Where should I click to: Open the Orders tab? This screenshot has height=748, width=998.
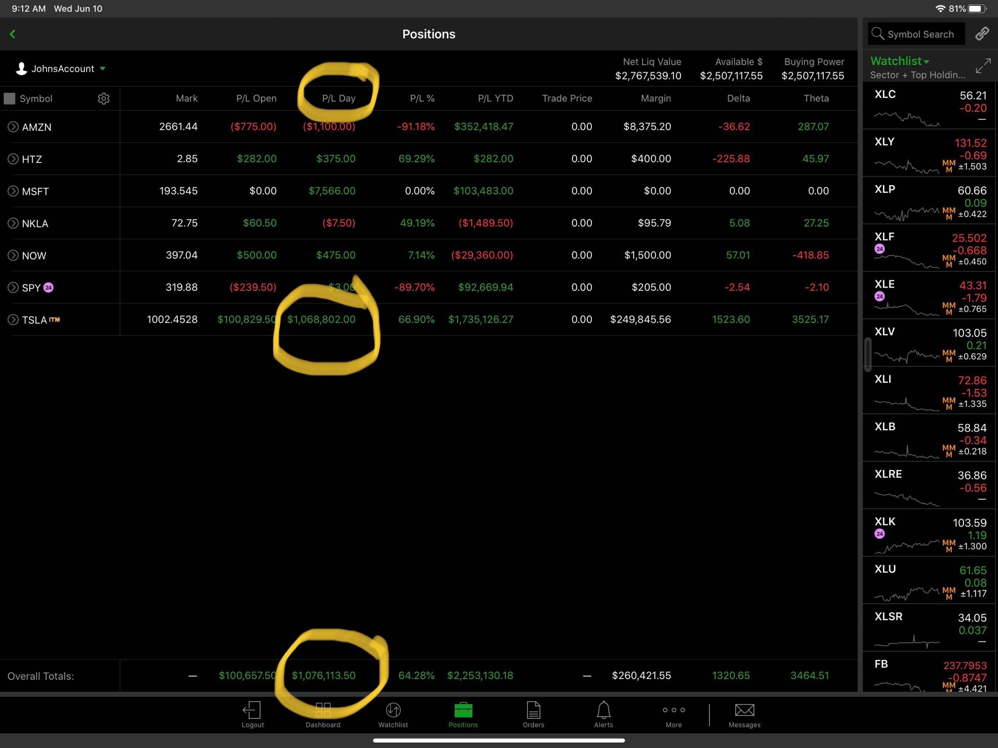tap(533, 714)
